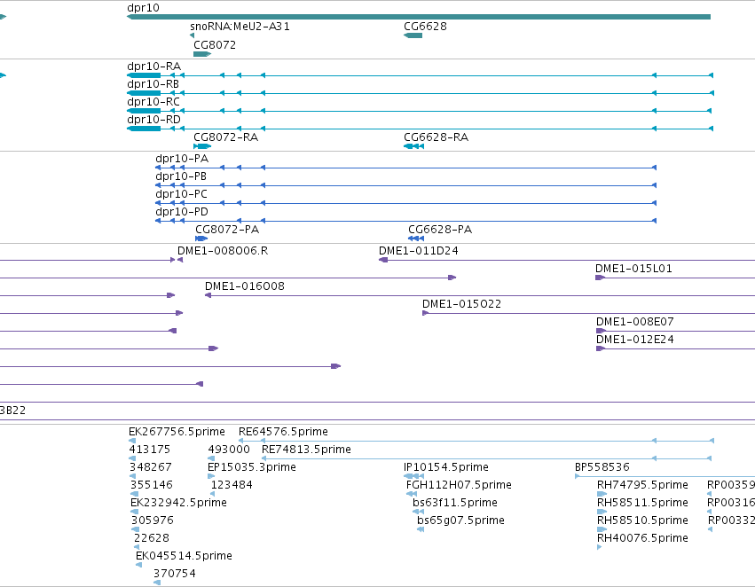
Task: Select feature 348267
Action: pyautogui.click(x=133, y=476)
